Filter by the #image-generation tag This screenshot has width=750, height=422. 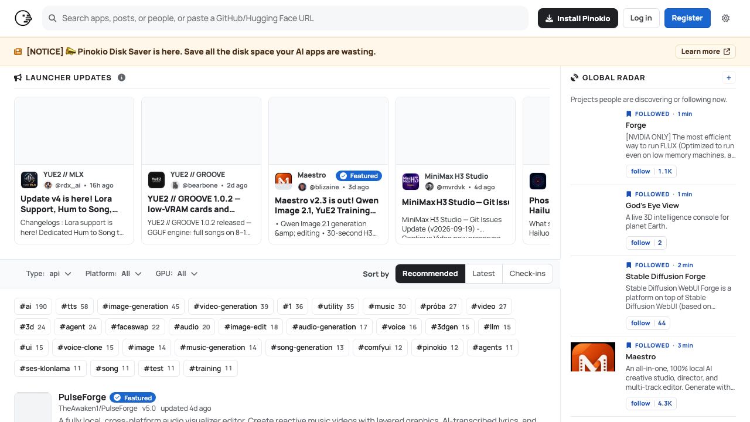click(141, 307)
